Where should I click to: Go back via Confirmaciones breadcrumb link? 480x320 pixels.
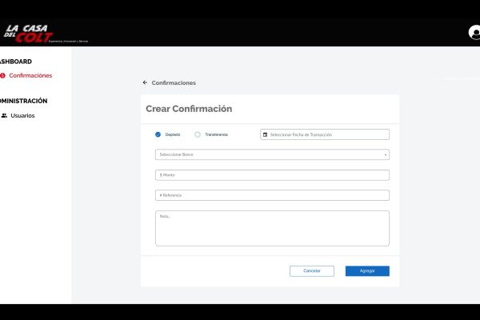pos(174,82)
